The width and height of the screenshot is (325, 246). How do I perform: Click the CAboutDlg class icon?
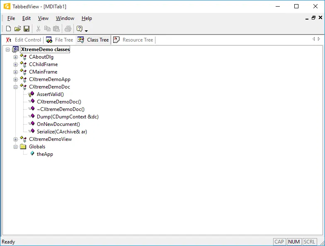(x=23, y=57)
